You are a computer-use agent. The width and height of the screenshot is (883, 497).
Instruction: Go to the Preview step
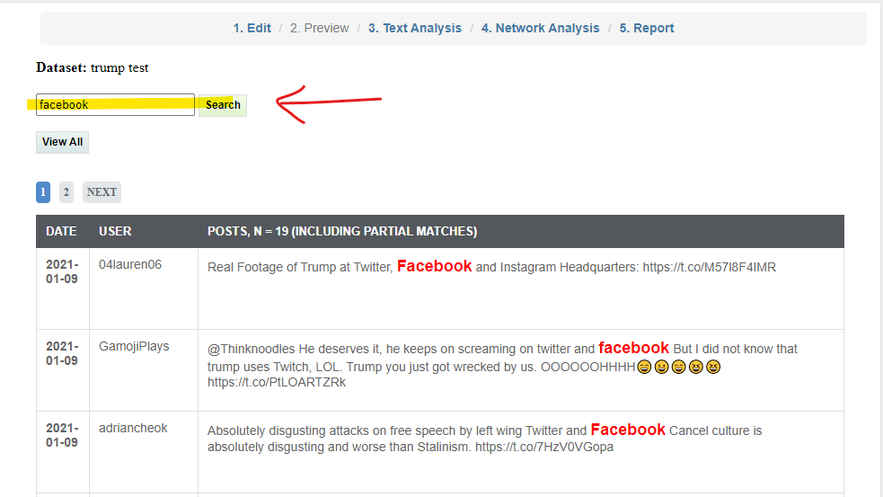pyautogui.click(x=319, y=28)
